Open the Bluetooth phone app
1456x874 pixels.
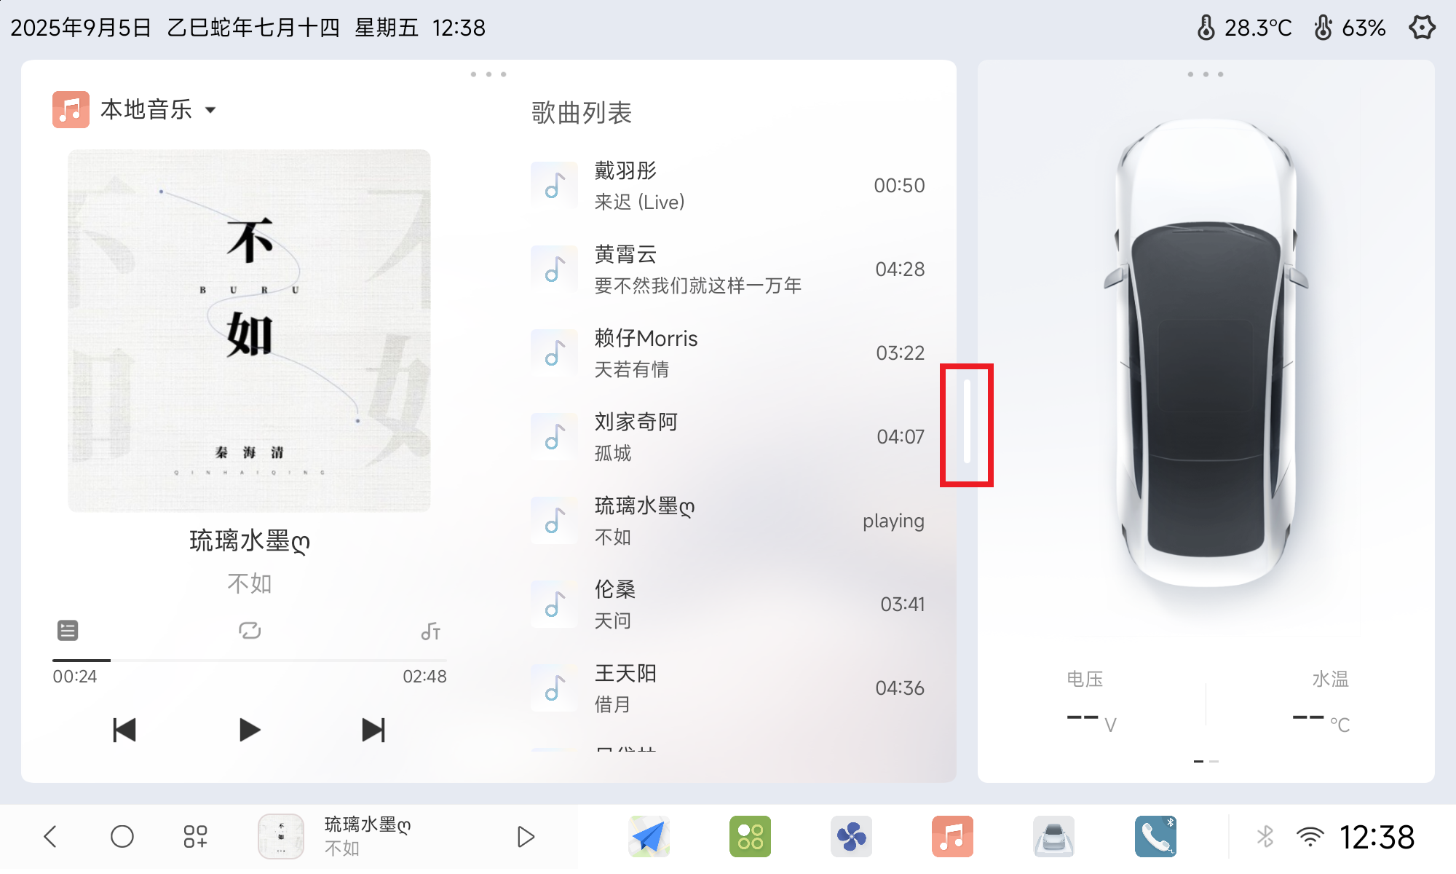(x=1155, y=836)
